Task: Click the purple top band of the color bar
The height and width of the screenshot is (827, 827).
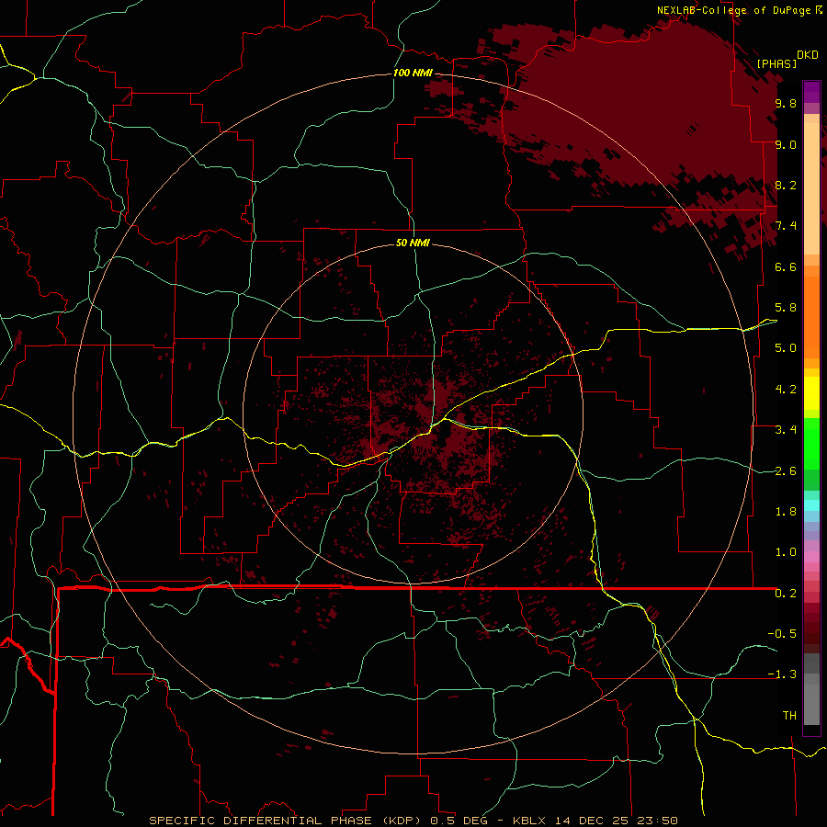Action: tap(811, 92)
